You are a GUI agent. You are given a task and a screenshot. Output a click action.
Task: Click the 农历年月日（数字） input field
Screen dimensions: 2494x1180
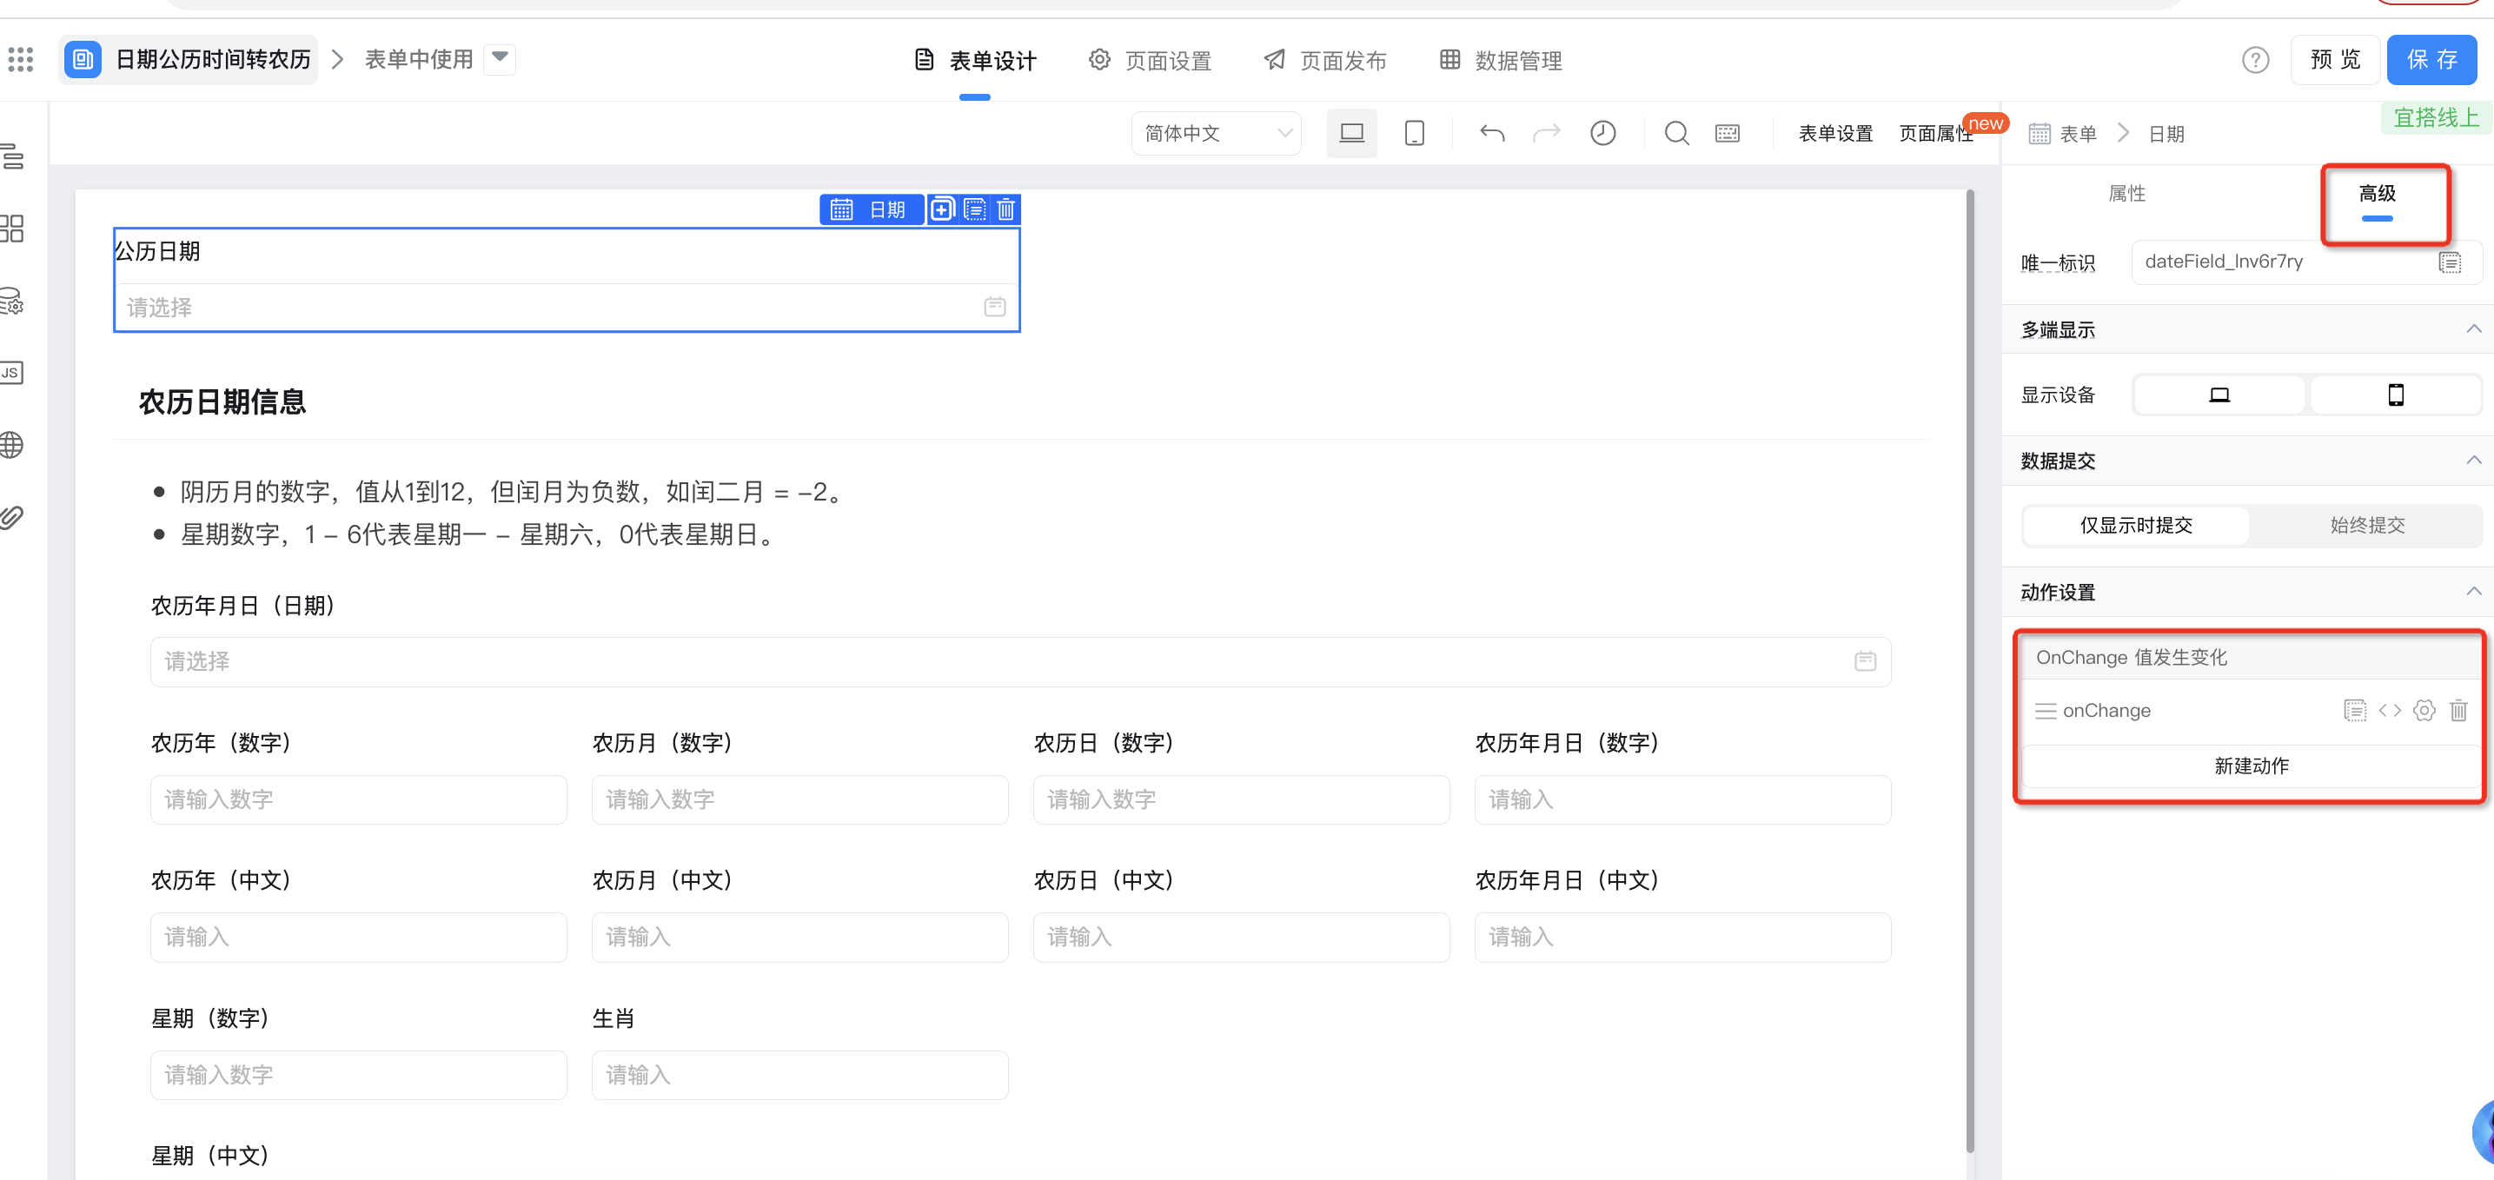click(1682, 799)
